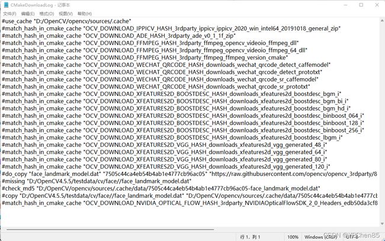
Task: Click line ending qrcode_detect_prototxt
Action: point(162,72)
